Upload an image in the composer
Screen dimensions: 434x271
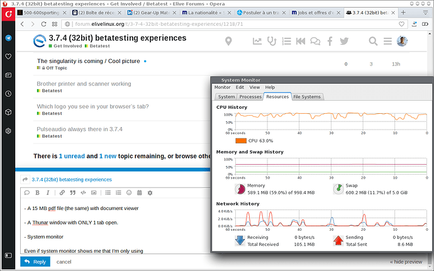[x=94, y=192]
